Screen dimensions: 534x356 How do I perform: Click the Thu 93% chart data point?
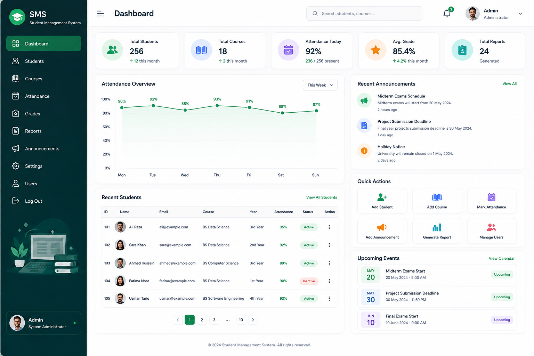[x=217, y=106]
